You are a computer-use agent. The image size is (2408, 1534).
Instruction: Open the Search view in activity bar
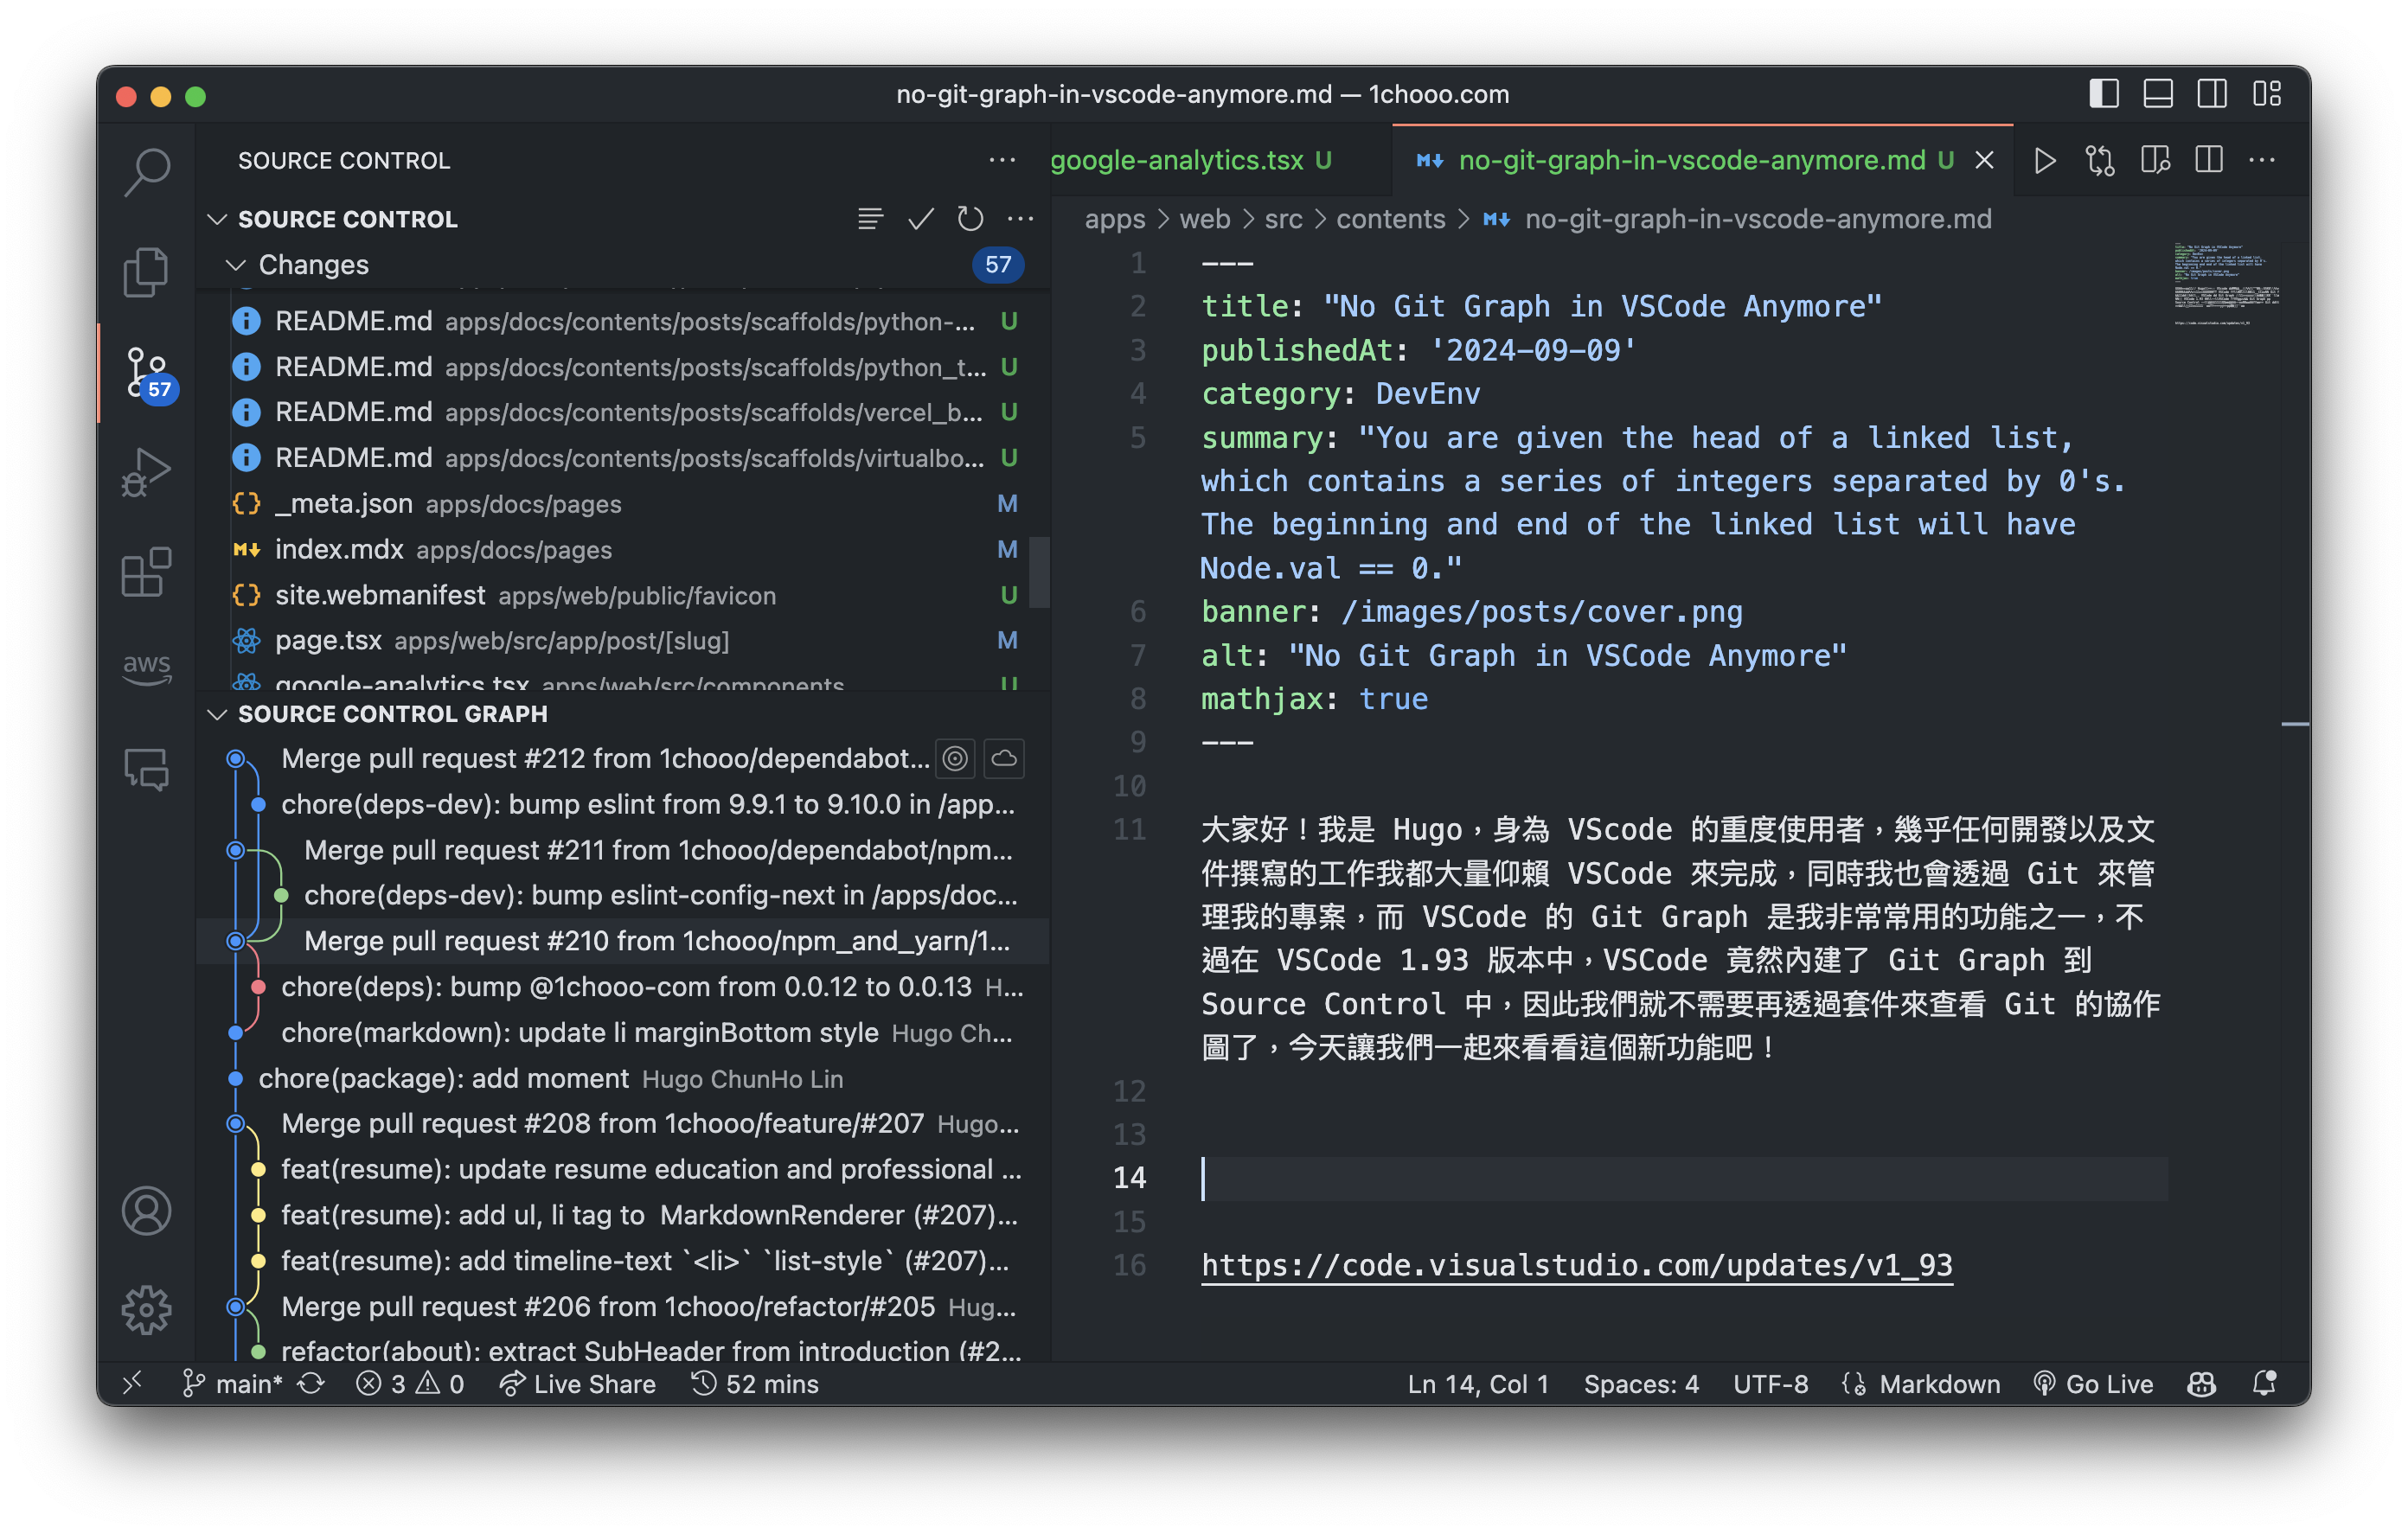[x=147, y=170]
